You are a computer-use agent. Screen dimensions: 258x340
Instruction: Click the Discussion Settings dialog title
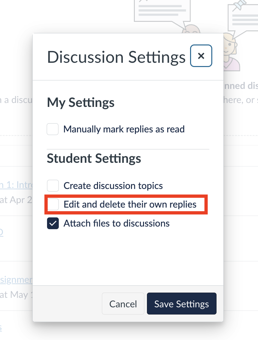116,57
